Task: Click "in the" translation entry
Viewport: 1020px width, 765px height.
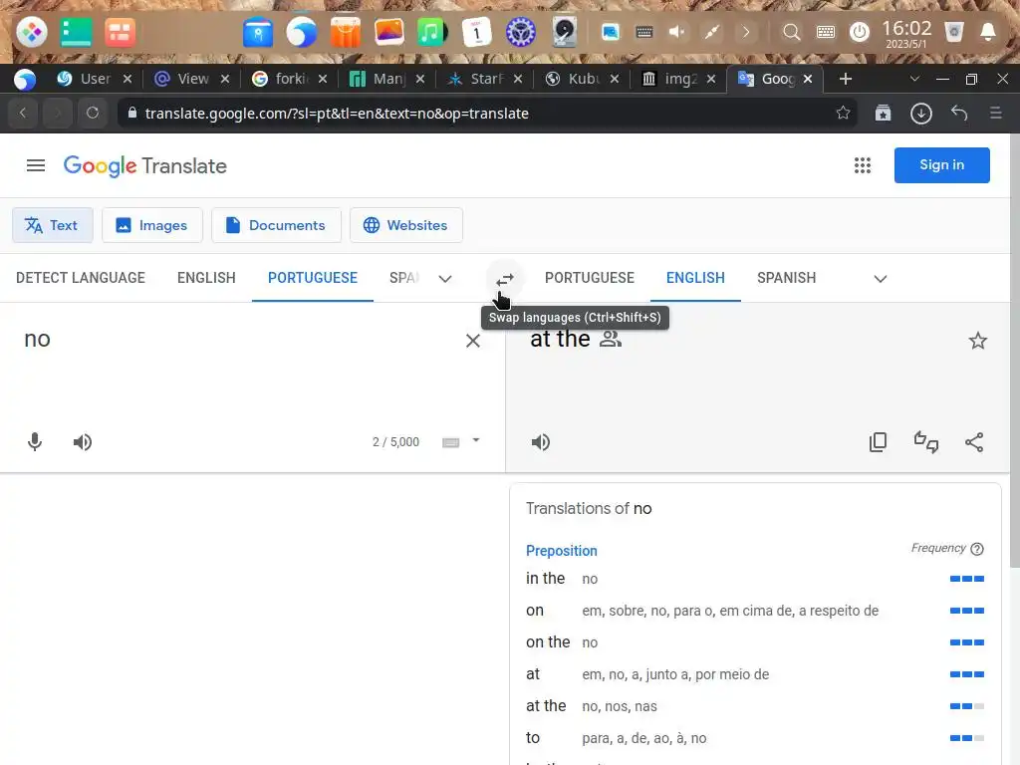Action: point(545,579)
